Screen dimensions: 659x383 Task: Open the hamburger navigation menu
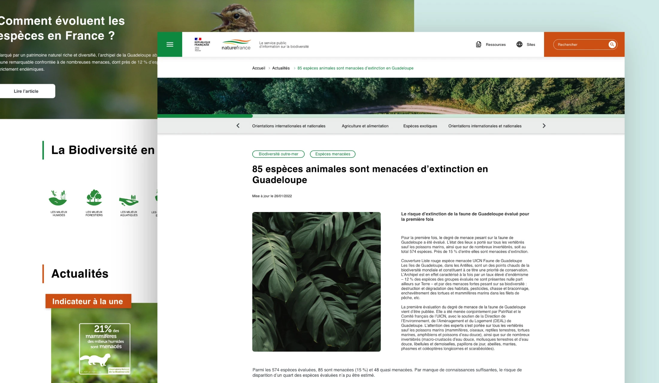(x=170, y=44)
